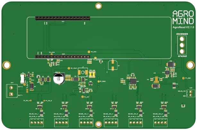
Task: Click the left edge mounting hole
Action: [6, 65]
